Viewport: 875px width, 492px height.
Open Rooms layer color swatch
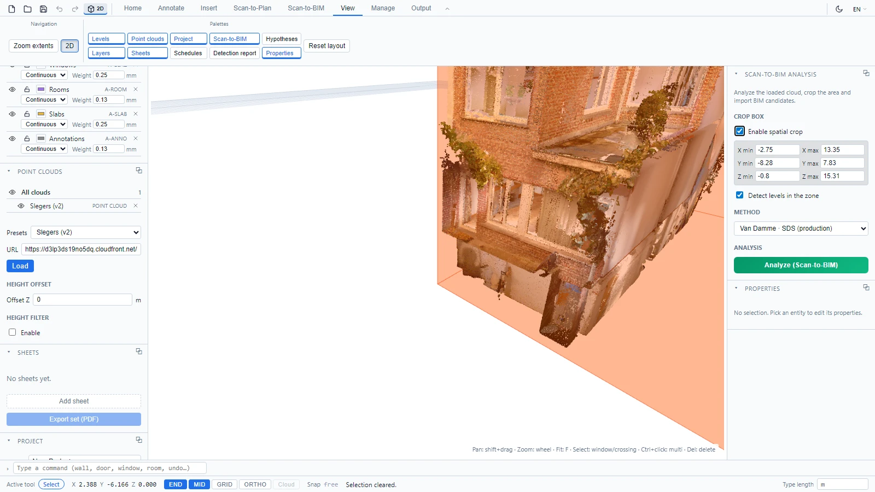click(41, 89)
